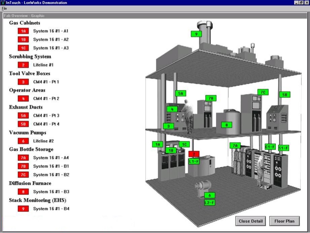Select CM4 #1 - Pt 2 label
Screen dimensions: 310x233
pyautogui.click(x=46, y=98)
